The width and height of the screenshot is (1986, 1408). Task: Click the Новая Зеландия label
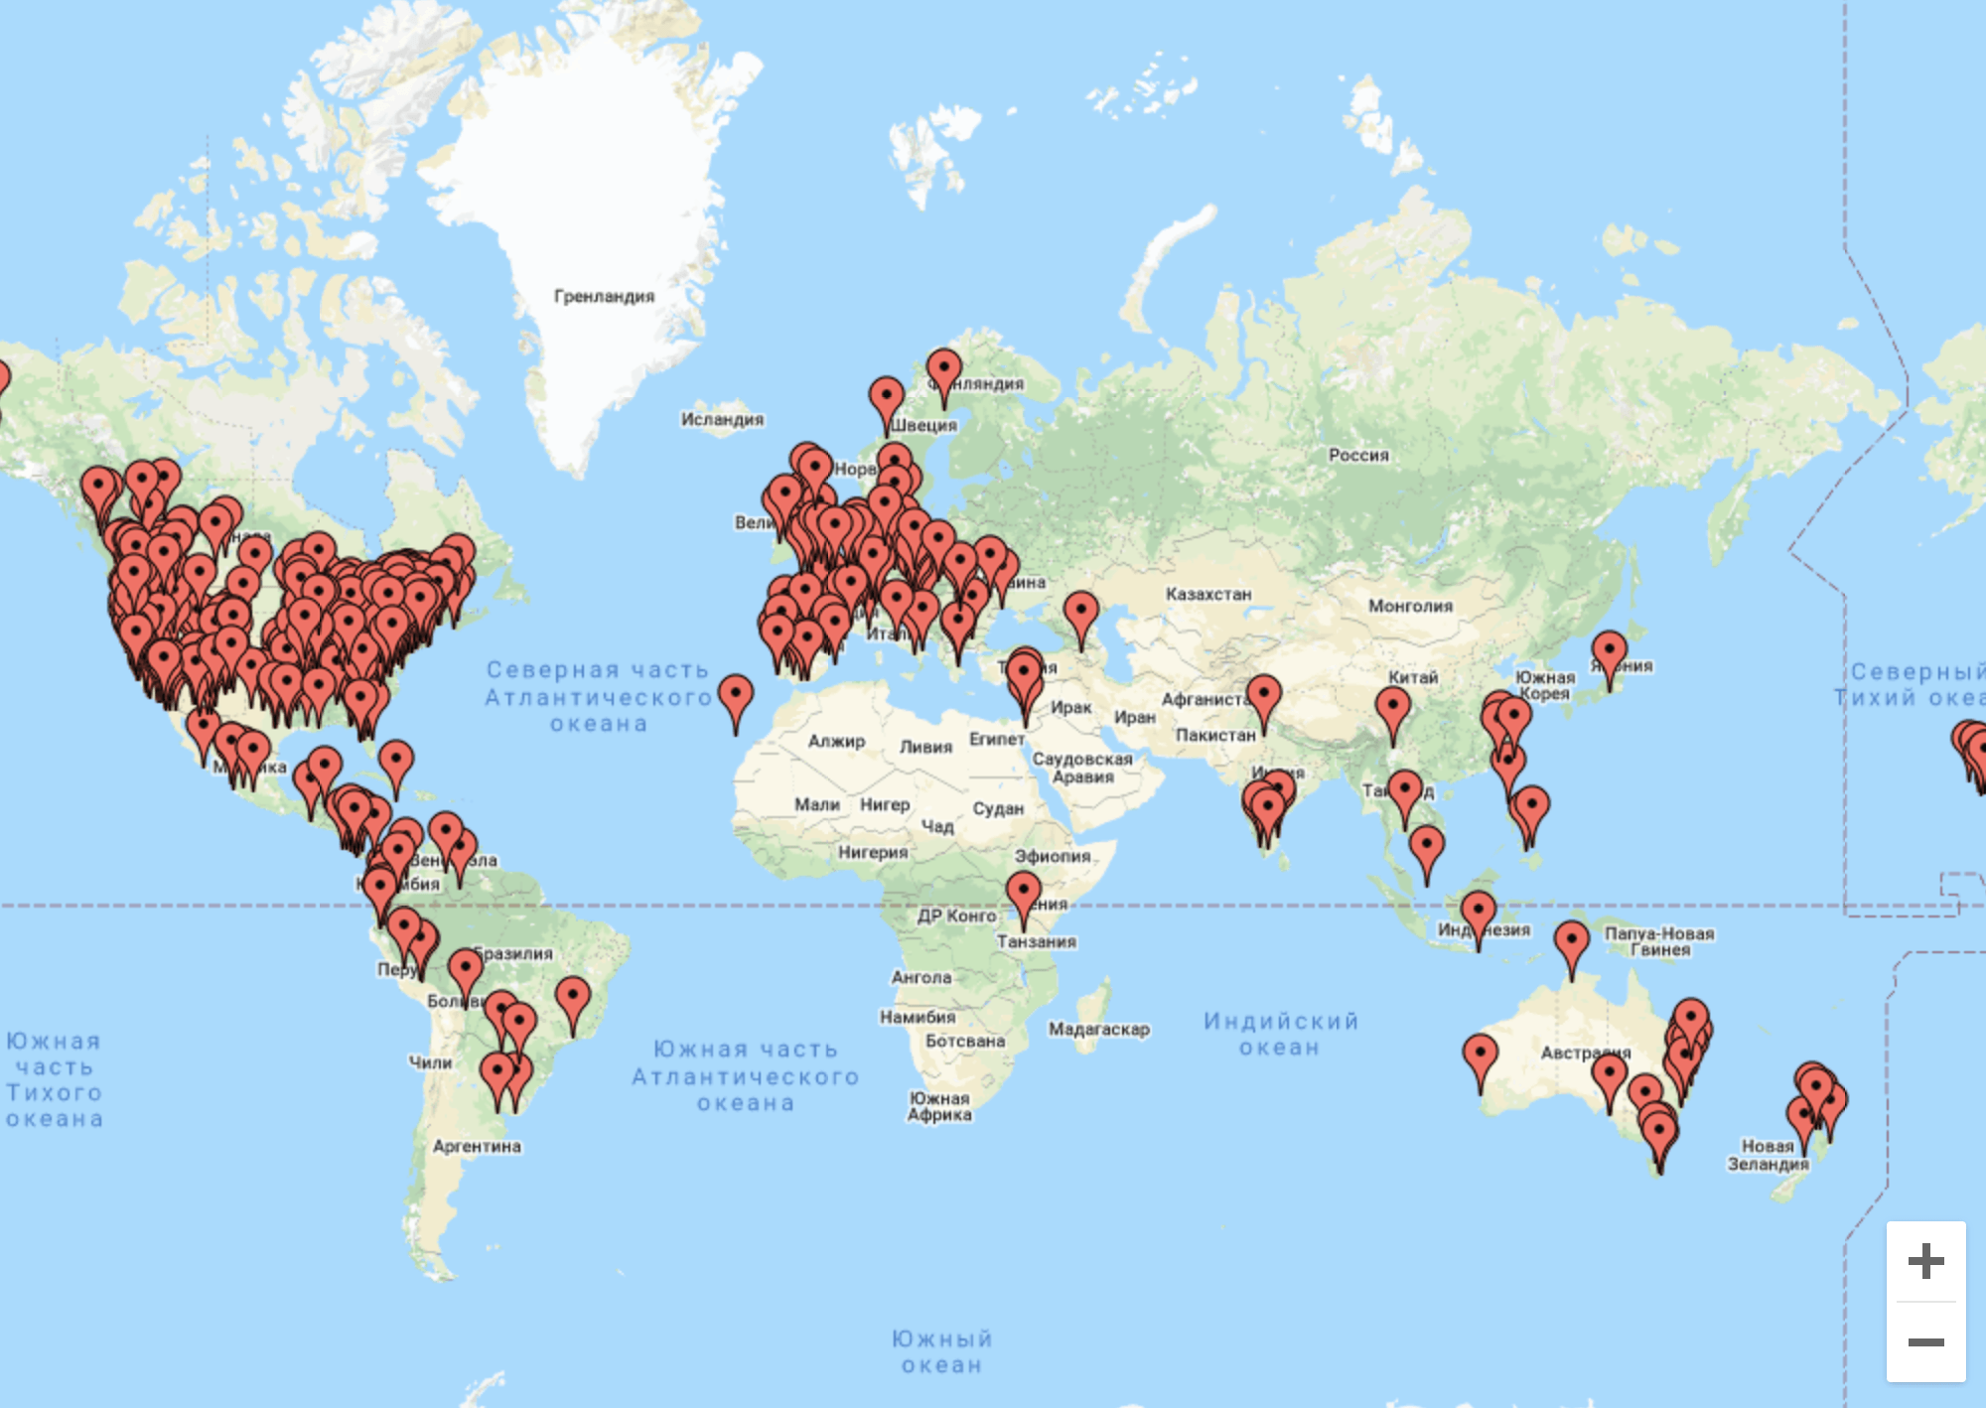tap(1768, 1155)
